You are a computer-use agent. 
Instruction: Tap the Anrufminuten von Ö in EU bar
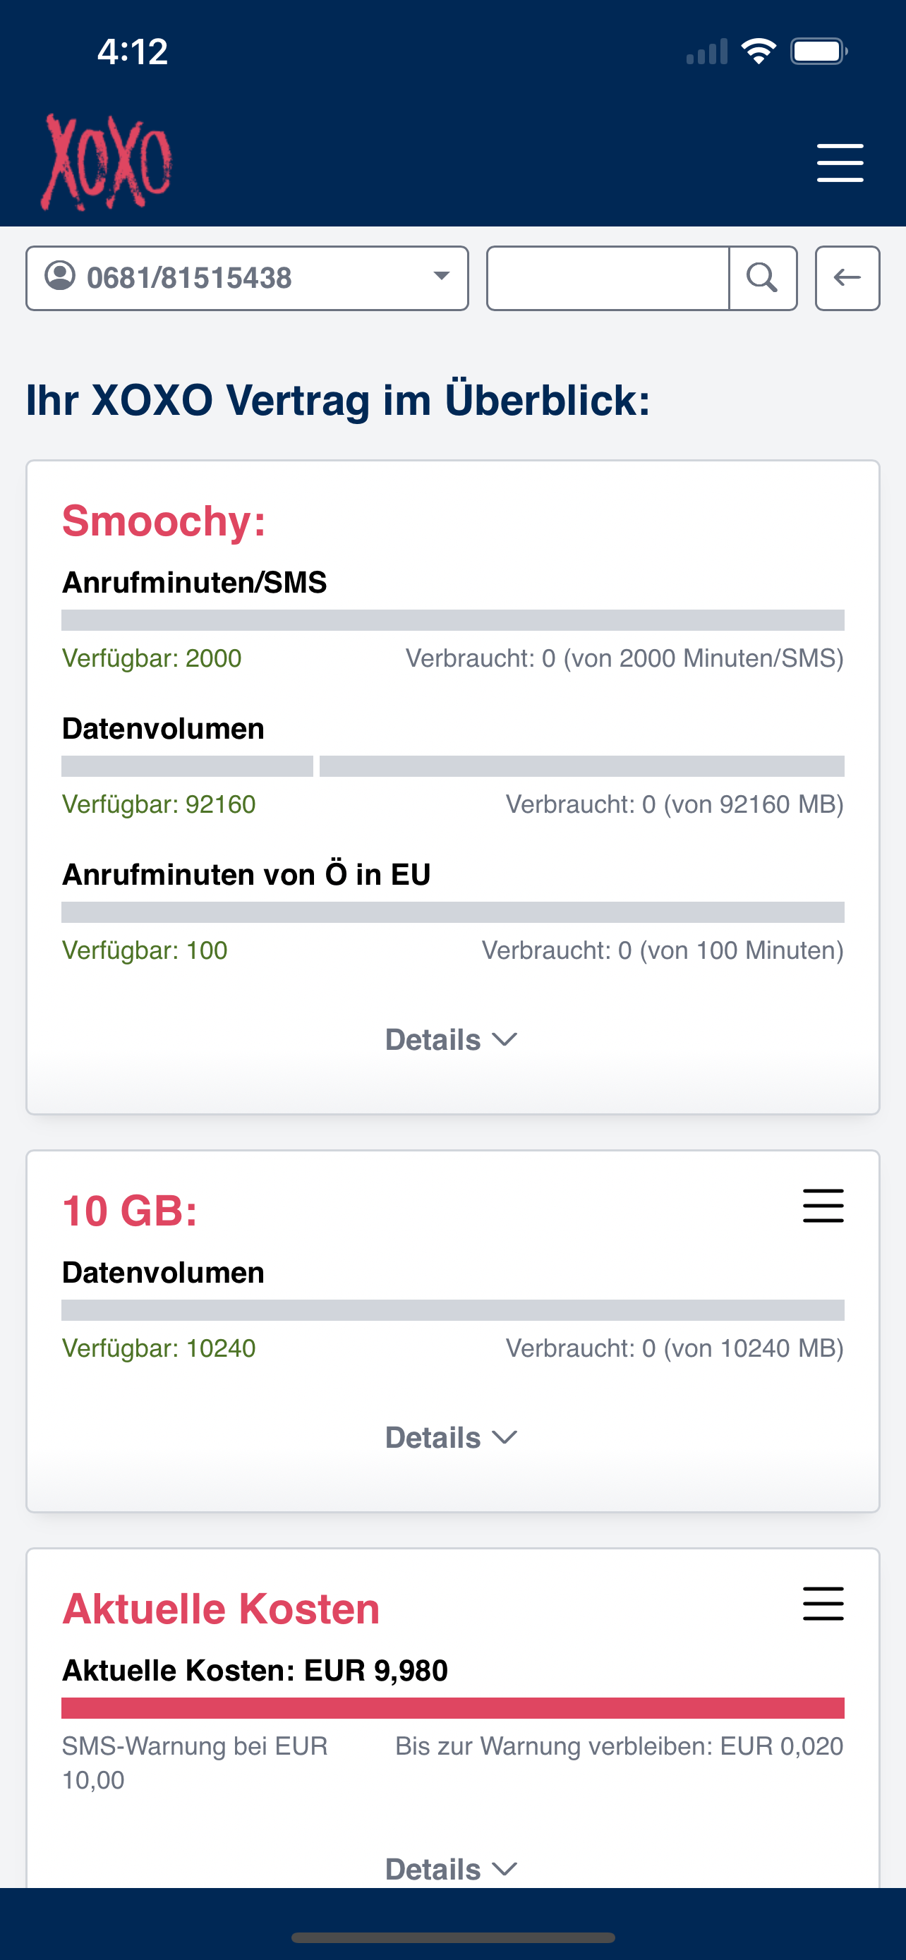point(452,912)
